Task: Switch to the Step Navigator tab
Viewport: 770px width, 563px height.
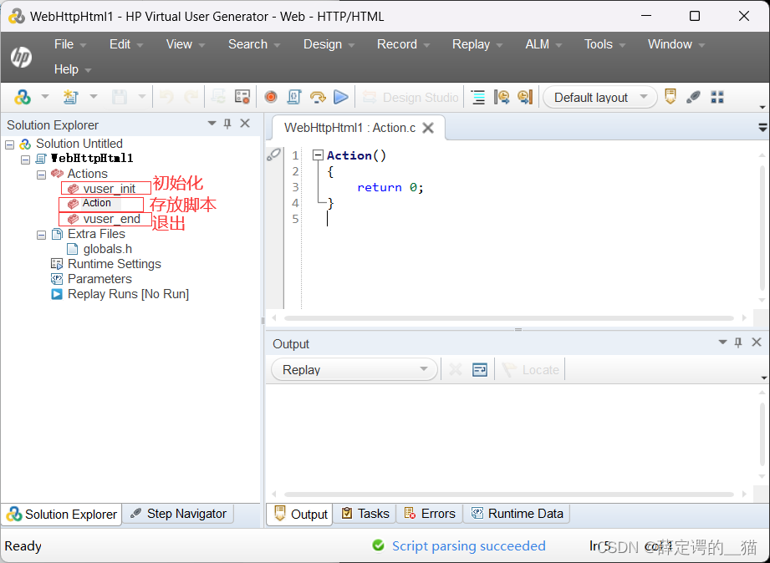Action: tap(178, 514)
